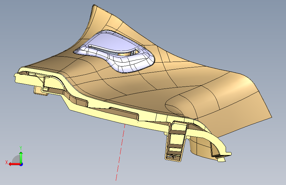Pick the red dashed axis line below model

(120, 152)
